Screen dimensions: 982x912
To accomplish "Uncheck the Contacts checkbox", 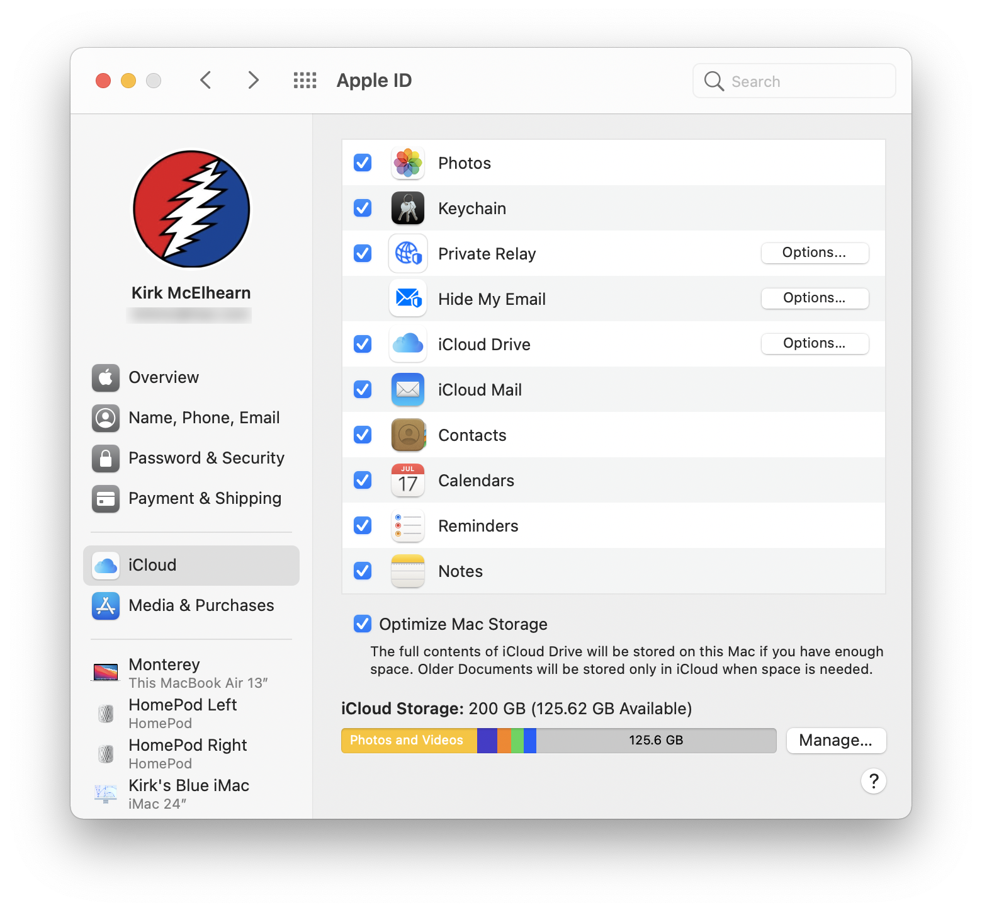I will 363,435.
